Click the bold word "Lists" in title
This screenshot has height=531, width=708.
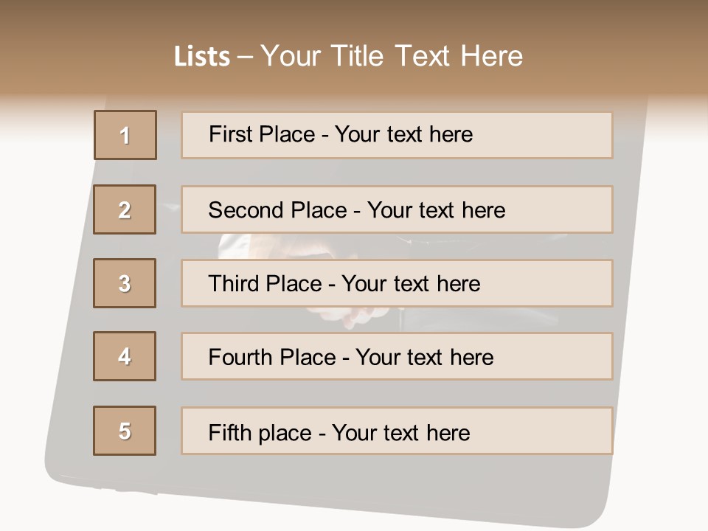[202, 56]
